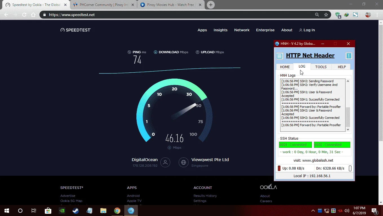Click the Speedtest logo
Viewport: 383px width, 216px height.
(76, 30)
